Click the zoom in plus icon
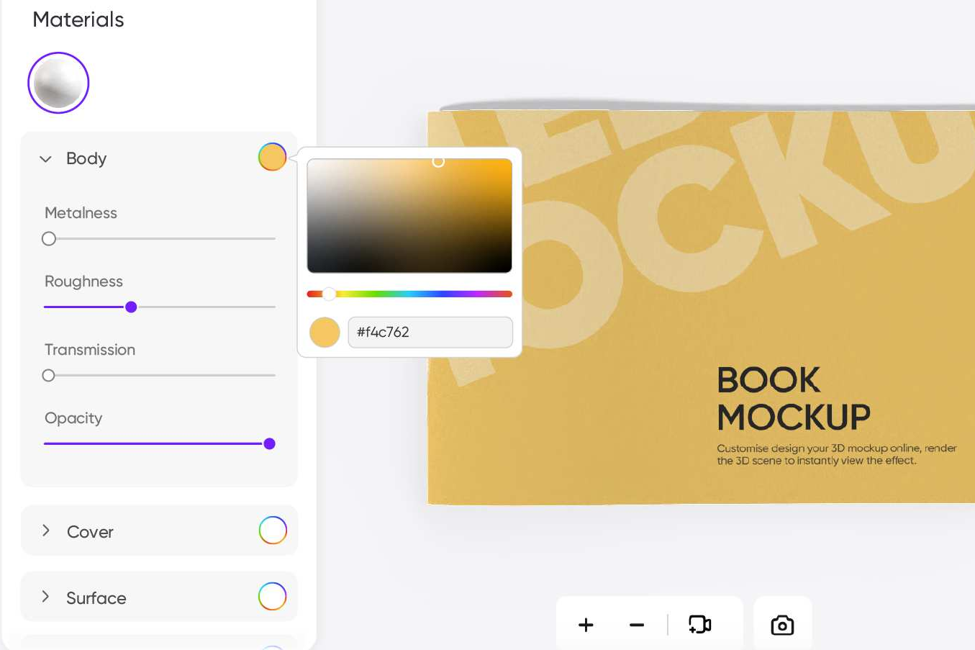 click(x=586, y=625)
